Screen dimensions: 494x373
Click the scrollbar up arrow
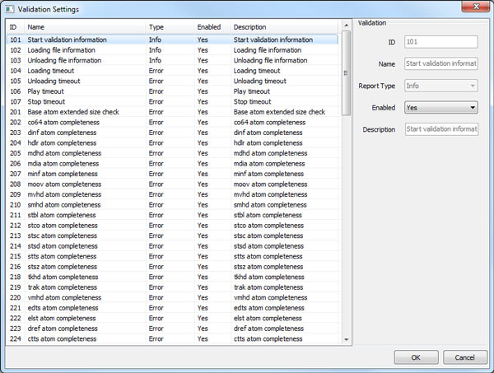tap(347, 27)
